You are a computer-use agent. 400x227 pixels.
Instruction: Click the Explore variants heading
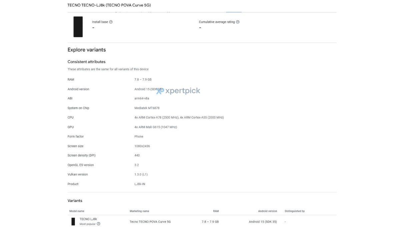coord(87,50)
